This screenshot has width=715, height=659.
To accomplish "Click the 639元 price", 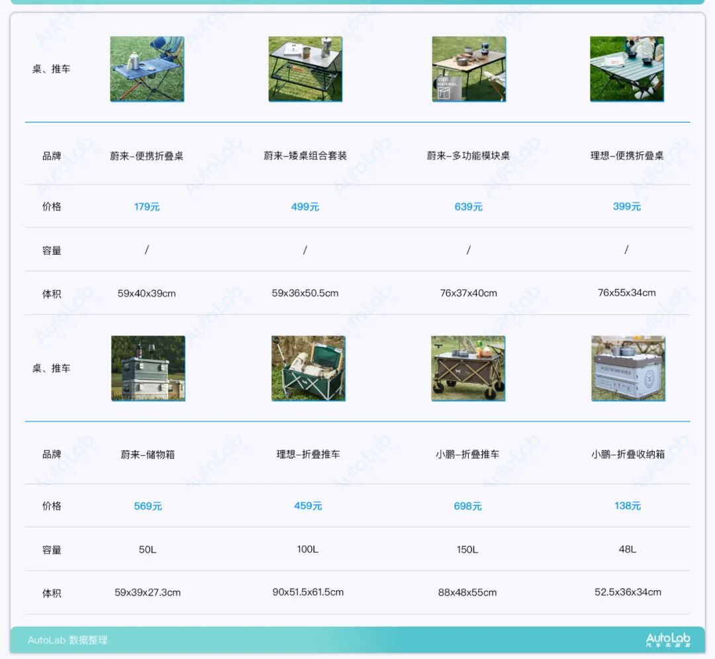I will 468,207.
